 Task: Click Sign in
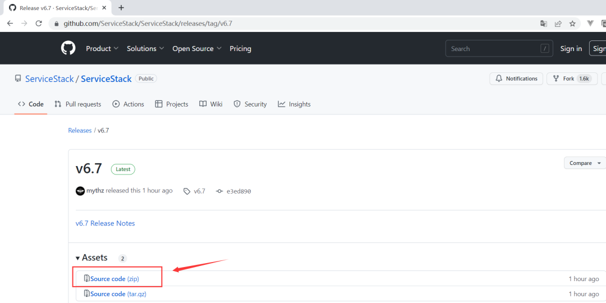point(571,49)
